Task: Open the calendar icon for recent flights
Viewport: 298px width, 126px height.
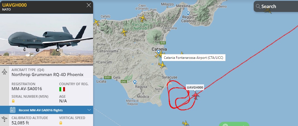Action: 13,110
